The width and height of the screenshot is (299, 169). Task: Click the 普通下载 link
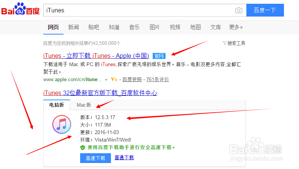(124, 158)
